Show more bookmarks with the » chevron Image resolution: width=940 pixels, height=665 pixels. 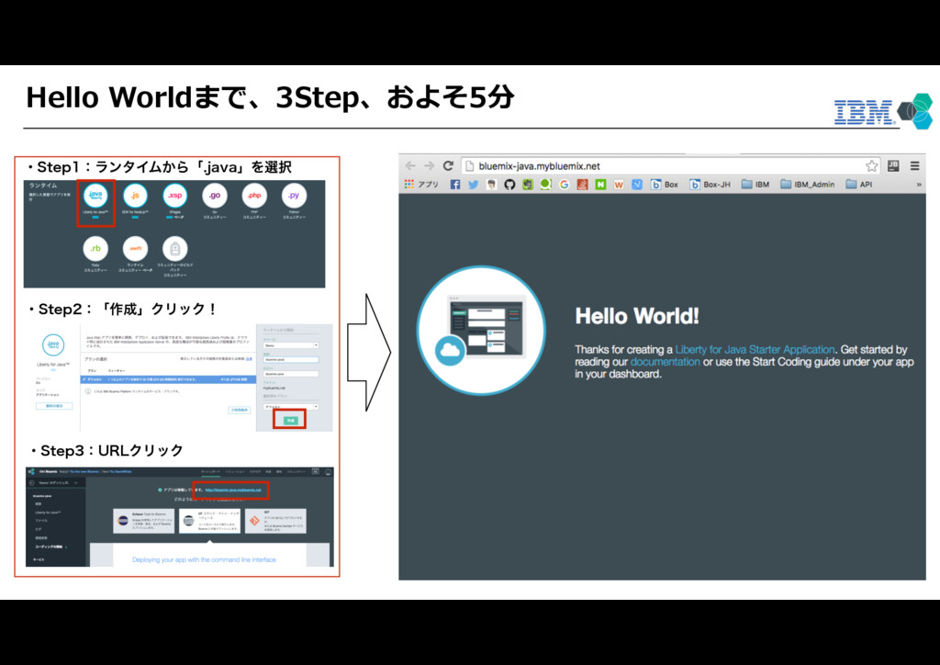[918, 185]
